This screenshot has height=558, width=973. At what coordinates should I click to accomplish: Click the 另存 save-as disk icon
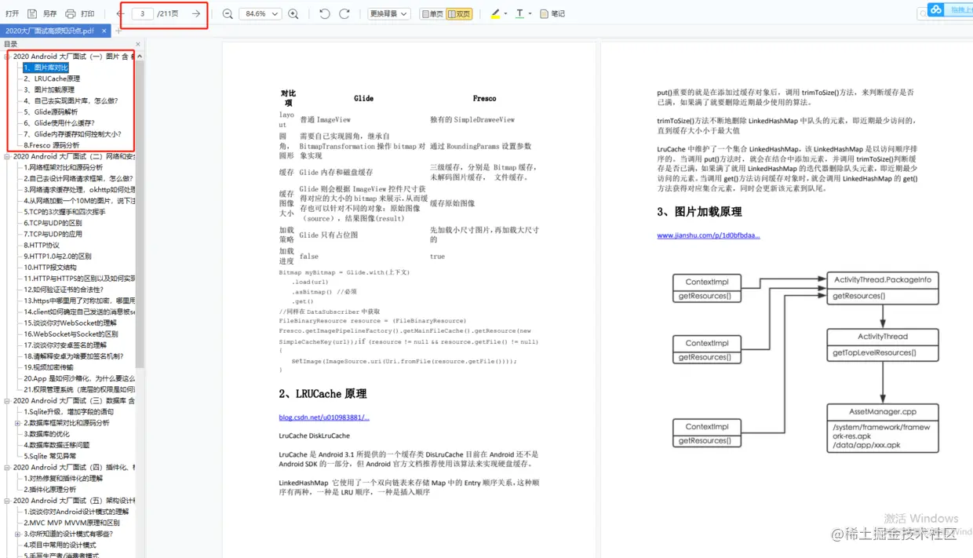tap(32, 13)
